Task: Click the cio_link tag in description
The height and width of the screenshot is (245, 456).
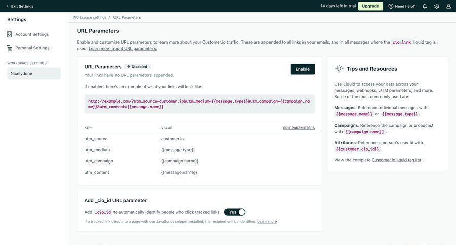Action: coord(402,42)
